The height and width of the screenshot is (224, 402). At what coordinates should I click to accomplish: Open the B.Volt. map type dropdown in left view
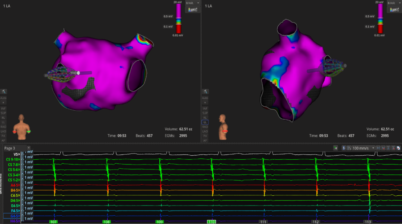(x=193, y=3)
